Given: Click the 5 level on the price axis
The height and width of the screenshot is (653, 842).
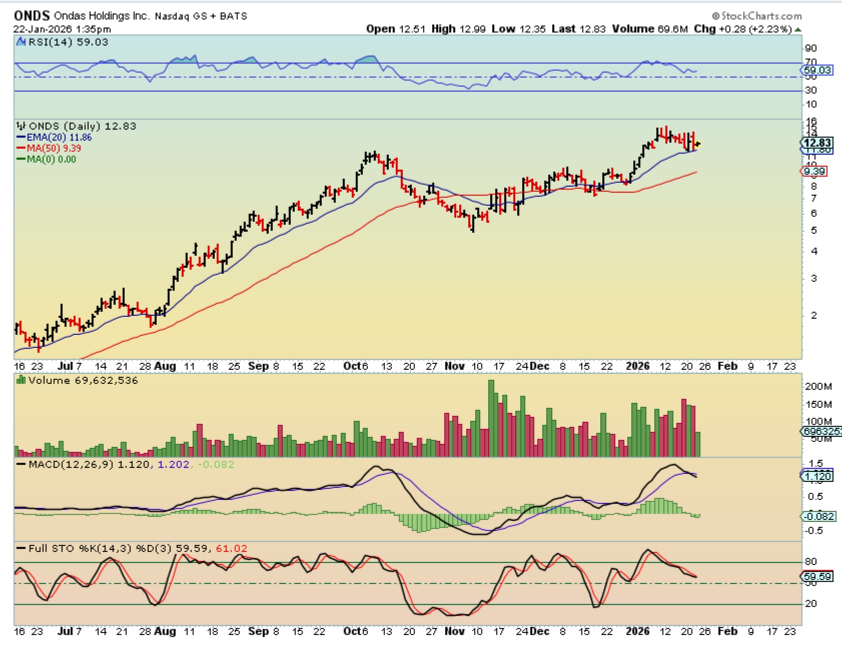Looking at the screenshot, I should point(814,231).
